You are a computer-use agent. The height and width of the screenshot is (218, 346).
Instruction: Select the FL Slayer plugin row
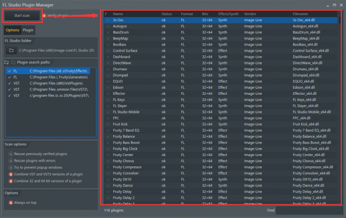pyautogui.click(x=221, y=106)
